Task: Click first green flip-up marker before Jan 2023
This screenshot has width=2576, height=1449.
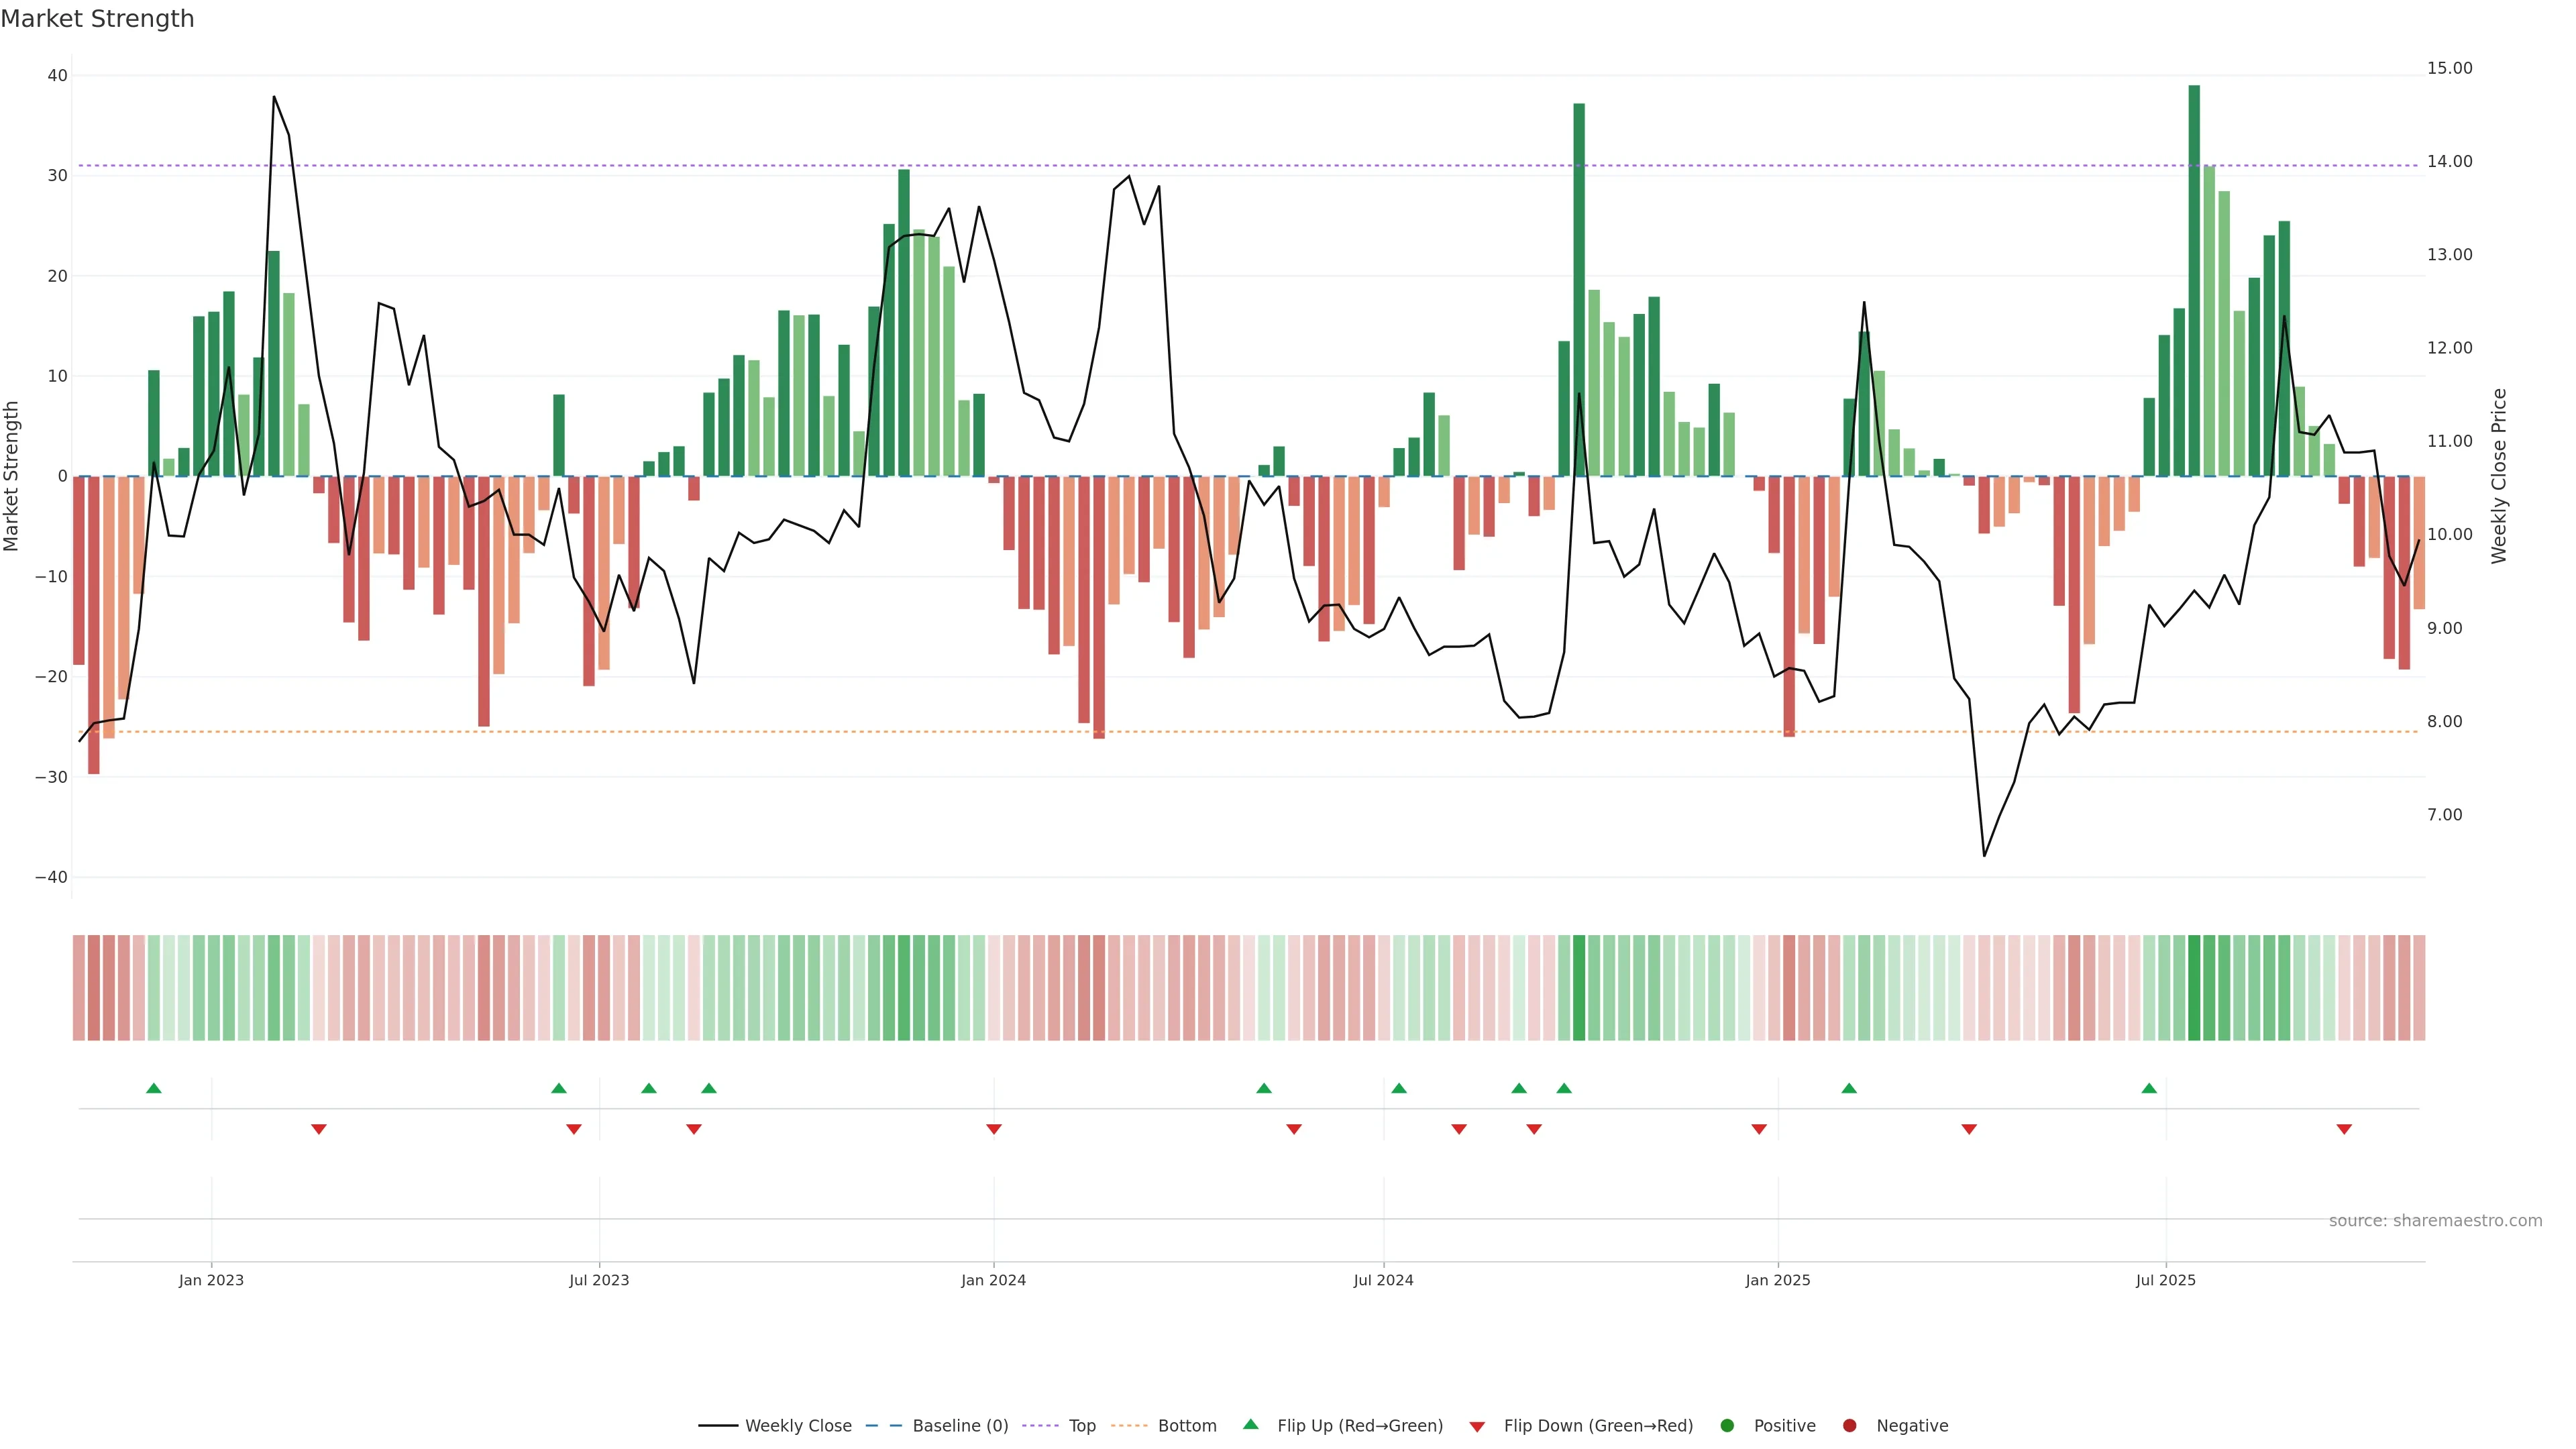Action: pos(154,1088)
